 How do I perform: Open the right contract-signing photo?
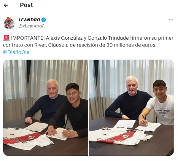[131, 108]
